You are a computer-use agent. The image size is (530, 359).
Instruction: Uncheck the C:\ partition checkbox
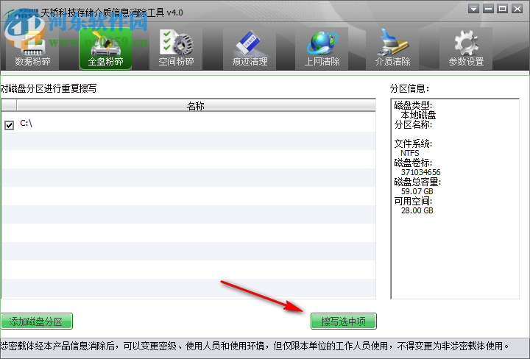tap(9, 125)
